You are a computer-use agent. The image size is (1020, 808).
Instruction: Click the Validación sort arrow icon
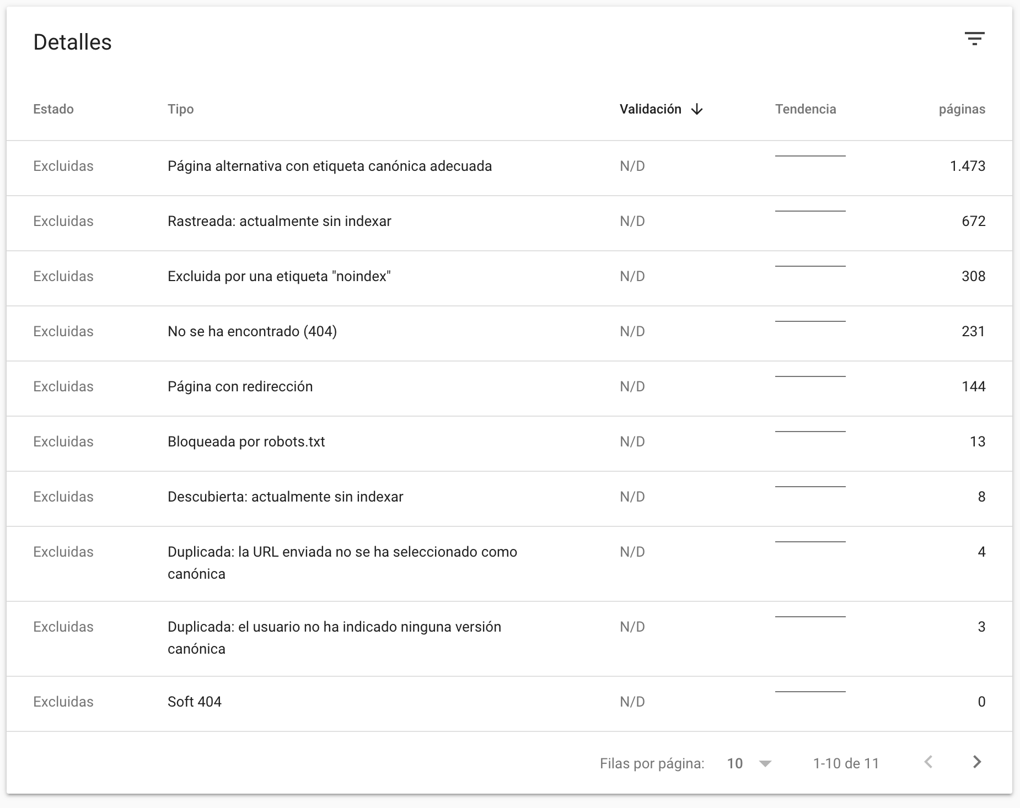tap(697, 110)
